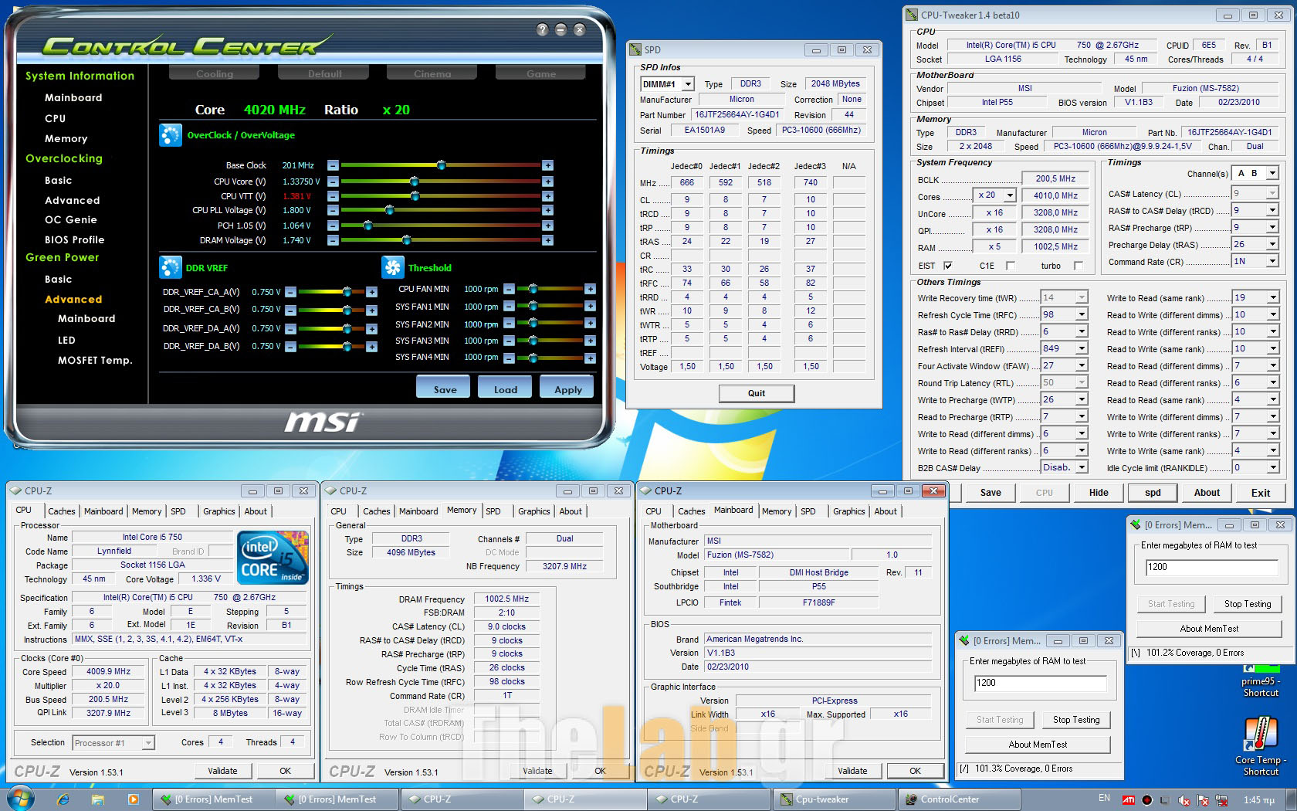Viewport: 1297px width, 811px height.
Task: Click the minus icon for CPU FAN MIN
Action: 509,289
